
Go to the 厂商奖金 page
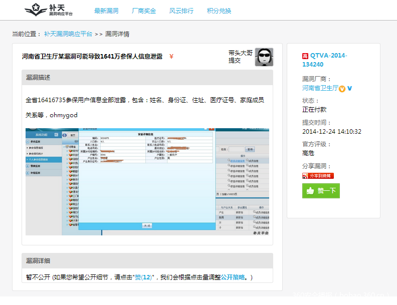[x=144, y=11]
